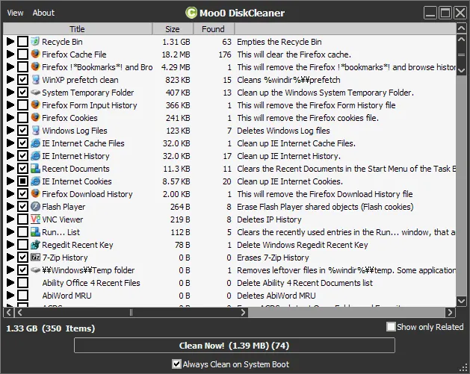Image resolution: width=470 pixels, height=374 pixels.
Task: Click the System Temporary Folder drive icon
Action: [35, 93]
